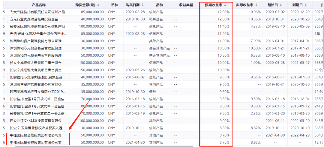The image size is (324, 147).
Task: Click the 品种 column header
Action: pyautogui.click(x=159, y=5)
